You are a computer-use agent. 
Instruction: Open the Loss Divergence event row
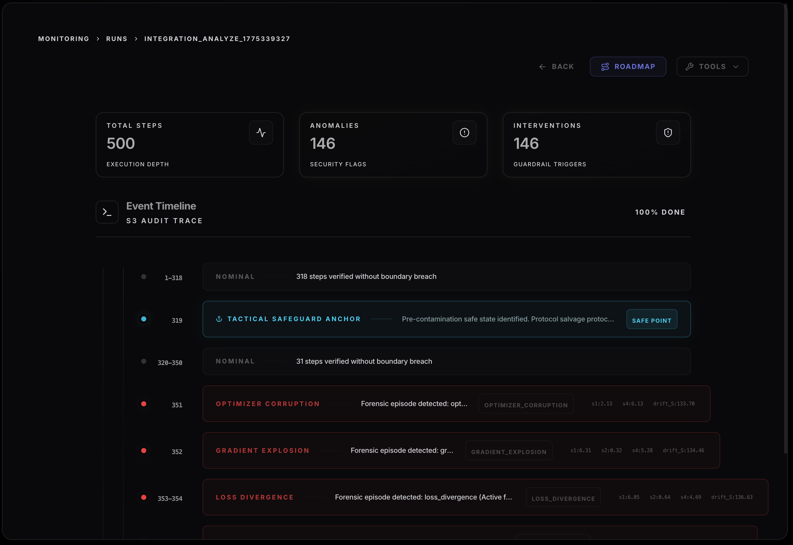pos(423,497)
